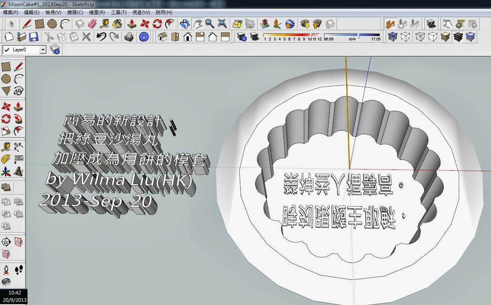Select the Zoom magnifier tool
This screenshot has width=491, height=305.
click(x=210, y=24)
